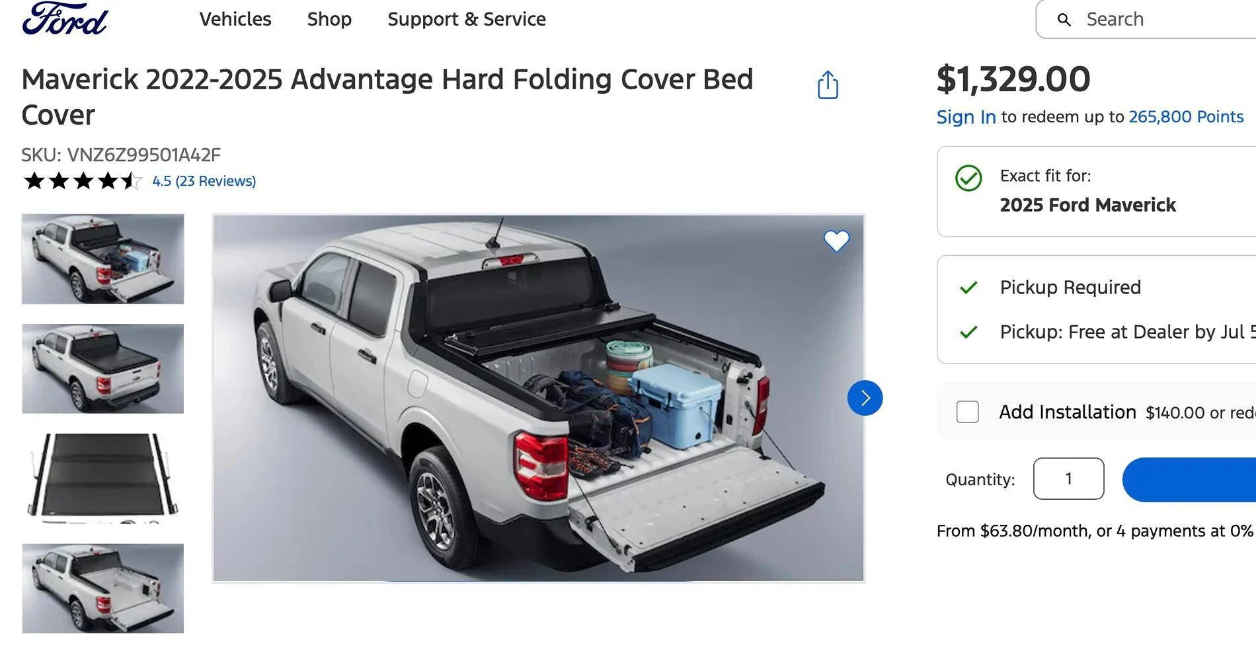The image size is (1256, 669).
Task: Click the share icon beside the title
Action: [x=828, y=85]
